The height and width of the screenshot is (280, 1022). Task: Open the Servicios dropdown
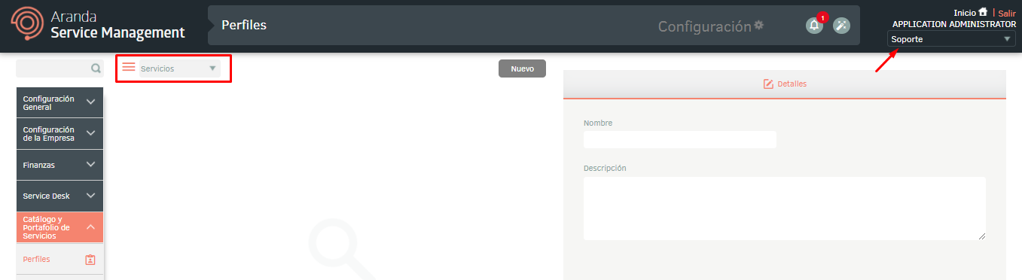(x=179, y=68)
